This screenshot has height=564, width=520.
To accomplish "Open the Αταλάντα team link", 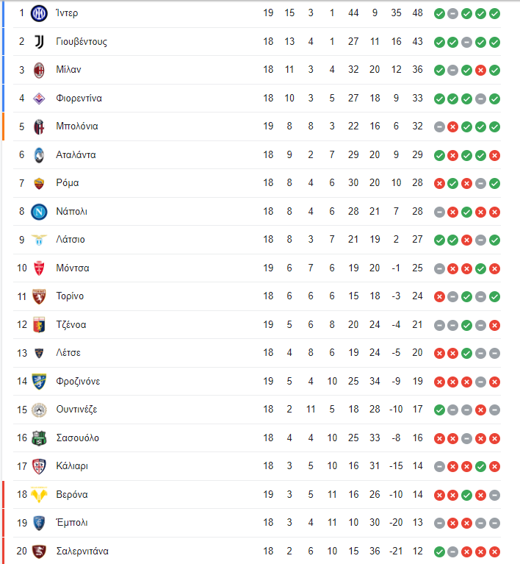I will coord(76,155).
